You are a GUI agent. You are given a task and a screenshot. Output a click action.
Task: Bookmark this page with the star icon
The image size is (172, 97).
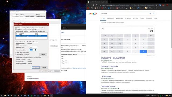157,5
